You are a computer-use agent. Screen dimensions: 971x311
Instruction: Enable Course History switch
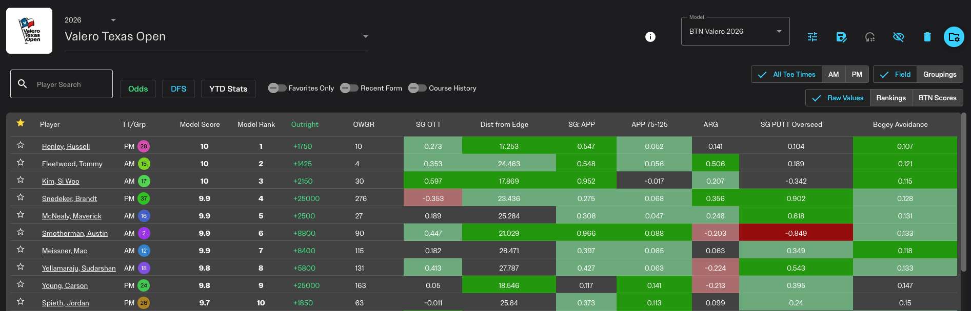(418, 88)
